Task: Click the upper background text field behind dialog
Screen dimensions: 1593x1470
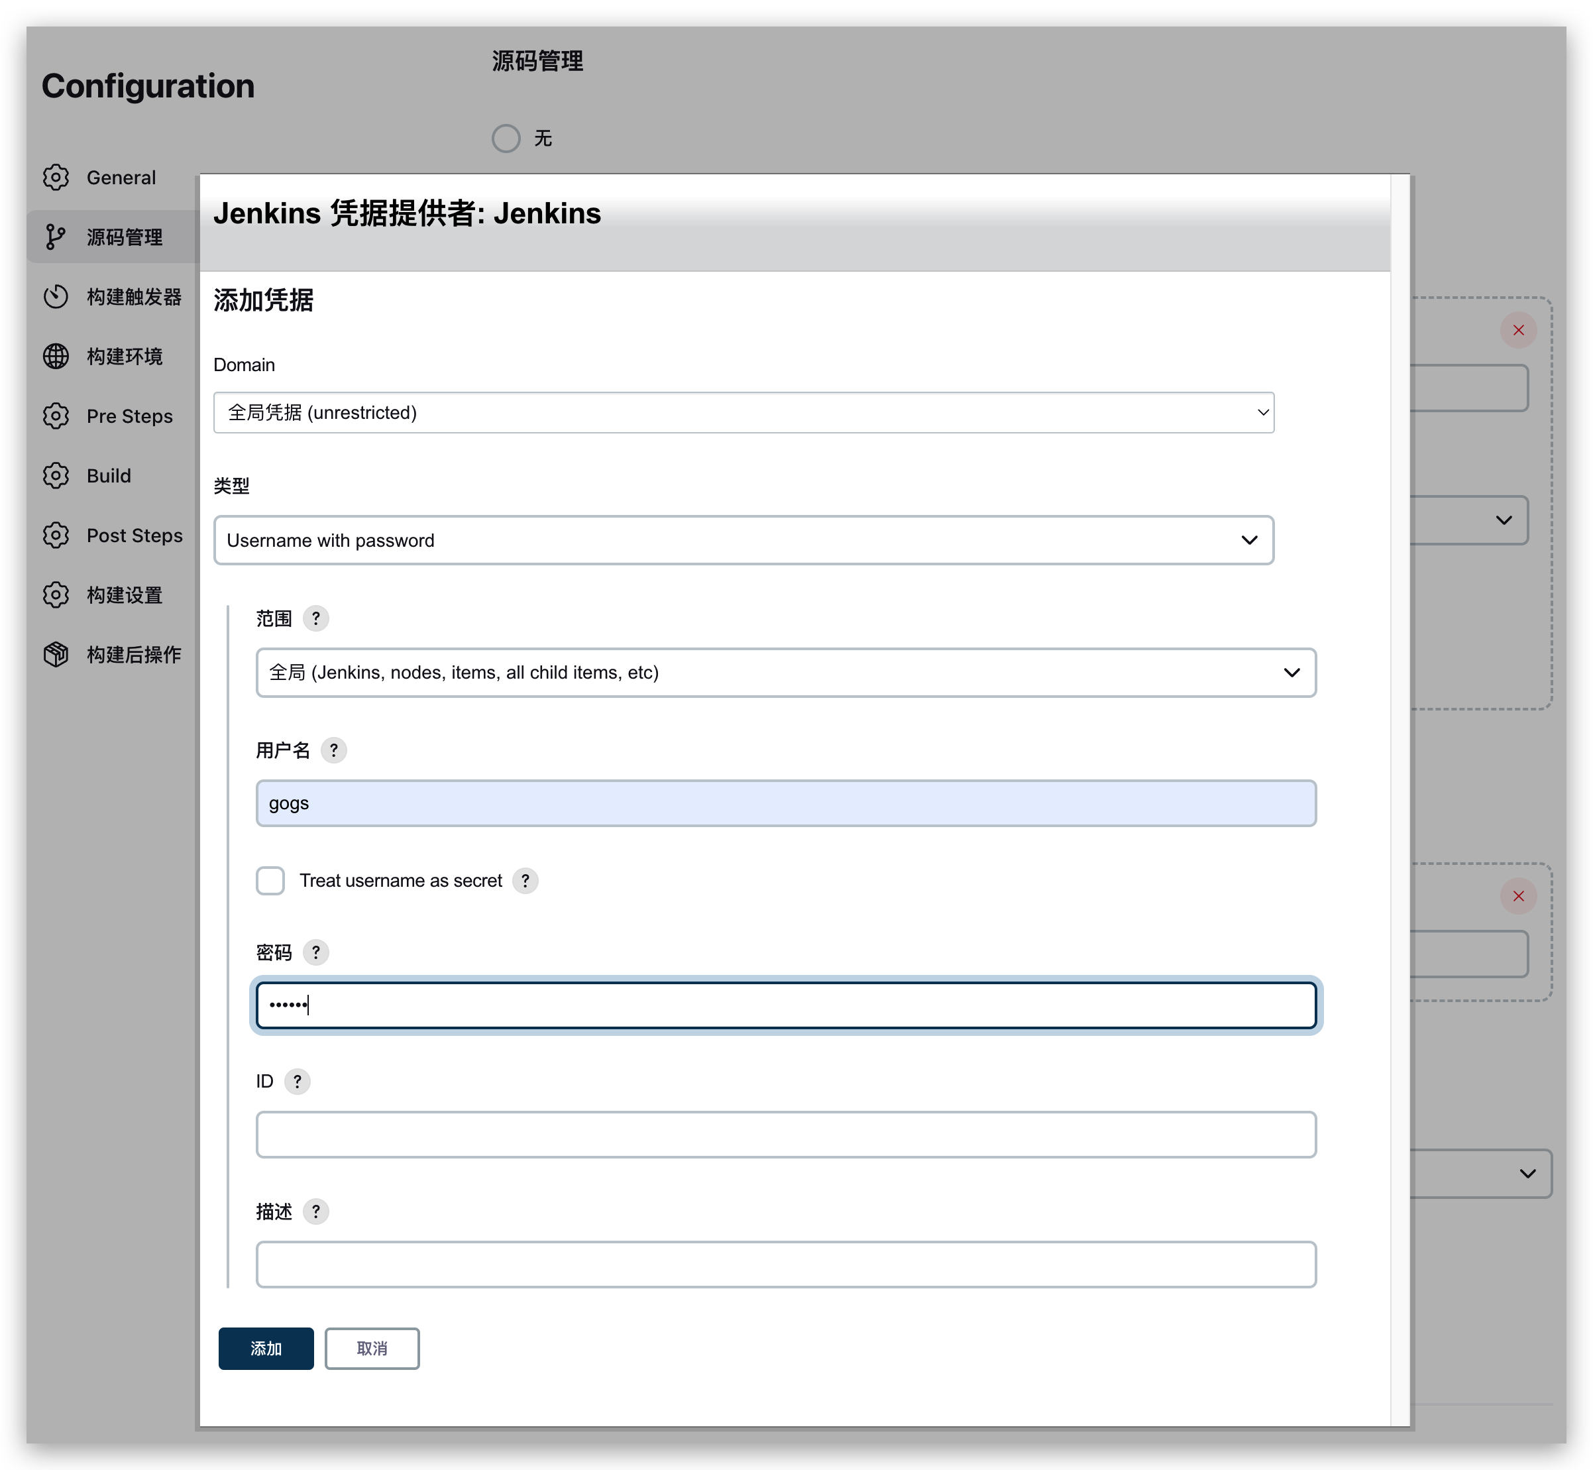Action: pyautogui.click(x=1470, y=388)
